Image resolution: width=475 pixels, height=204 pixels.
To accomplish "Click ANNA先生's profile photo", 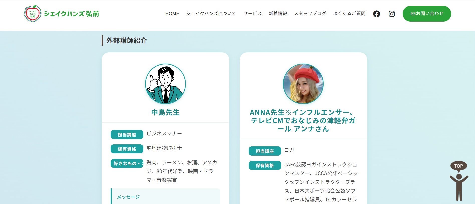I will [303, 84].
